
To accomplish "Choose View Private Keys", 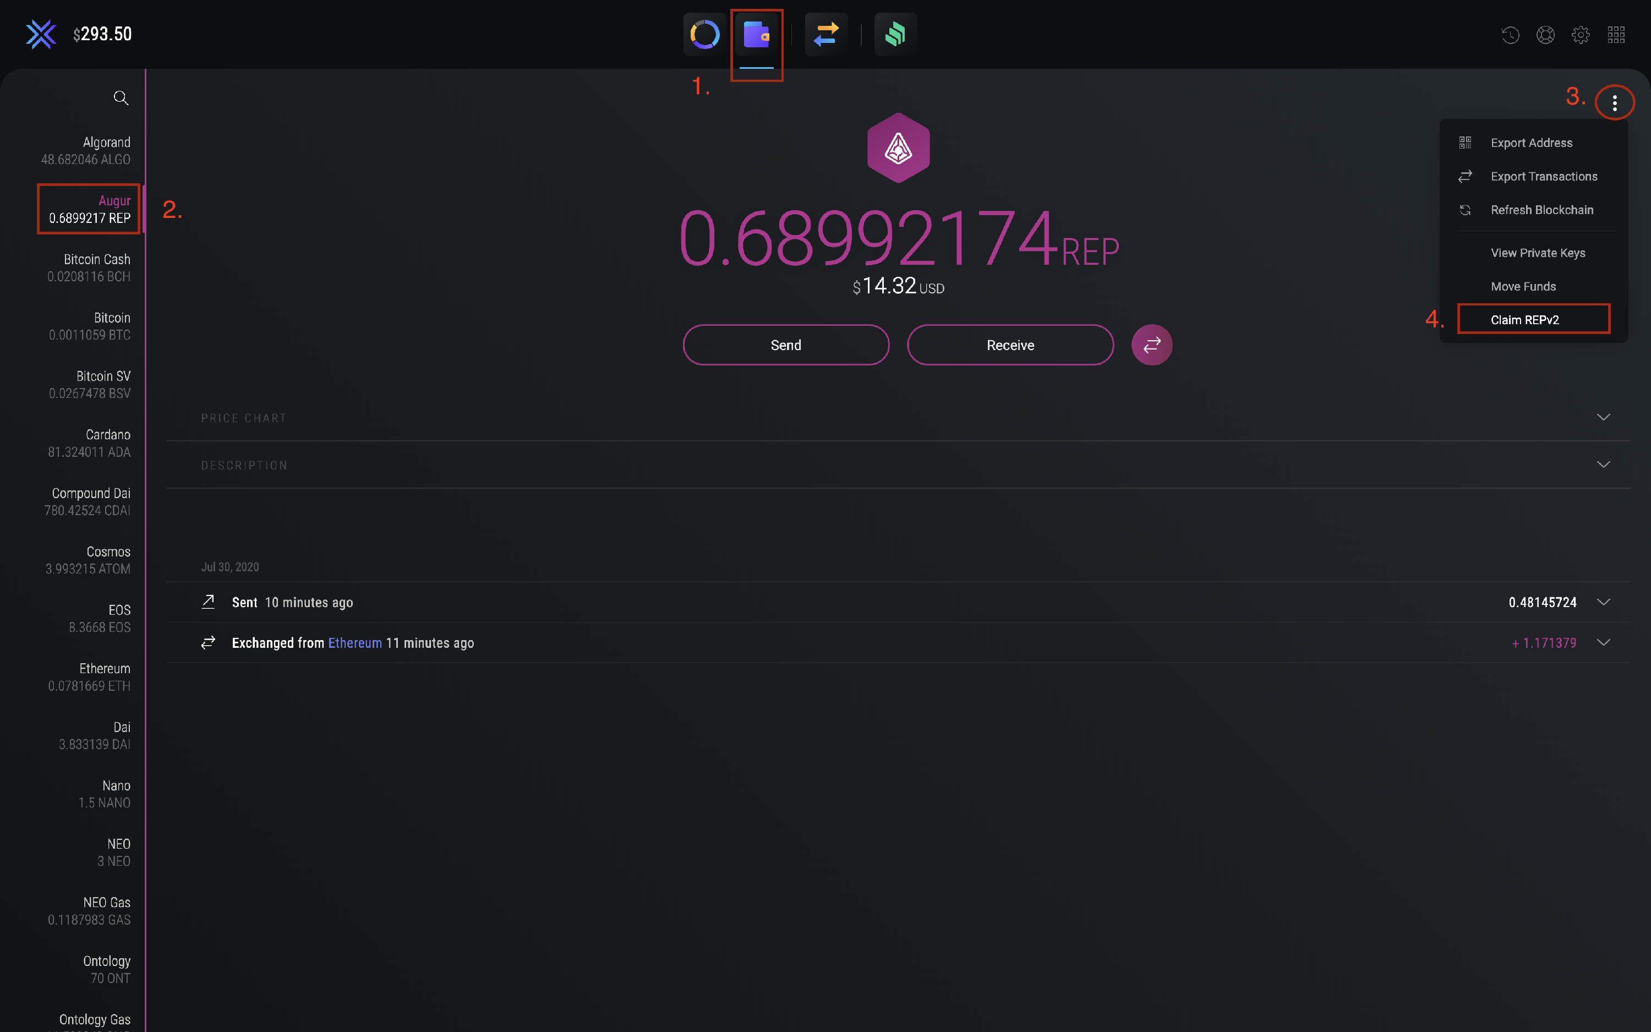I will (x=1538, y=253).
